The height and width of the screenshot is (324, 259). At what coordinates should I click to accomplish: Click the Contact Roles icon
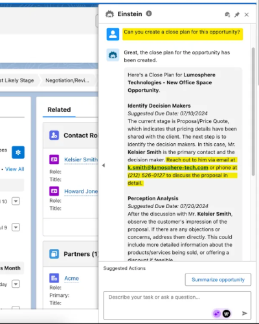pyautogui.click(x=54, y=135)
